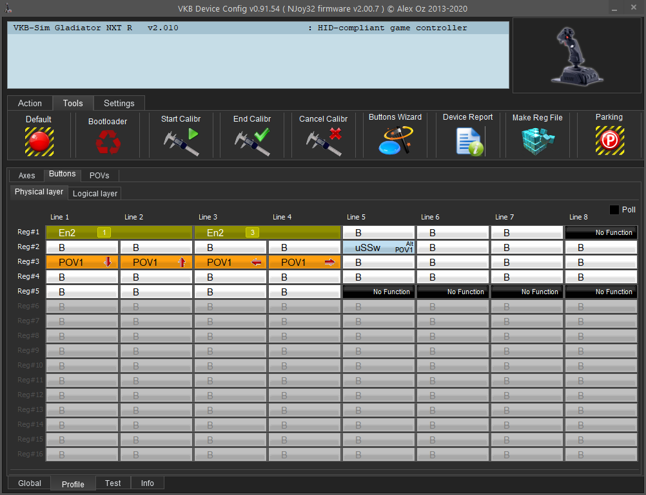
Task: Select the B cell at Reg#4 Line 6
Action: pyautogui.click(x=453, y=277)
